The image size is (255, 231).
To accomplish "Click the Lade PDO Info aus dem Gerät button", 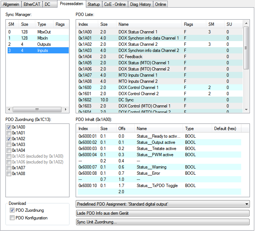I will pos(163,213).
